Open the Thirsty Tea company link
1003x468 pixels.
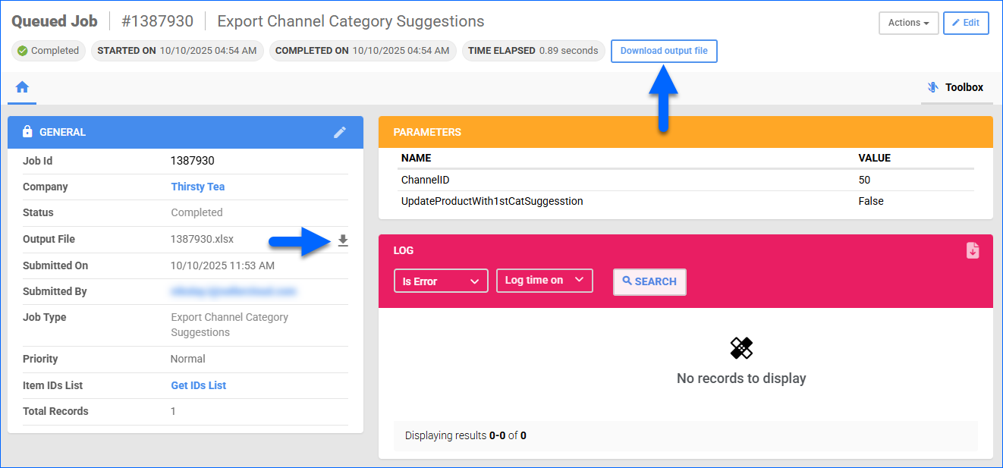click(x=197, y=187)
